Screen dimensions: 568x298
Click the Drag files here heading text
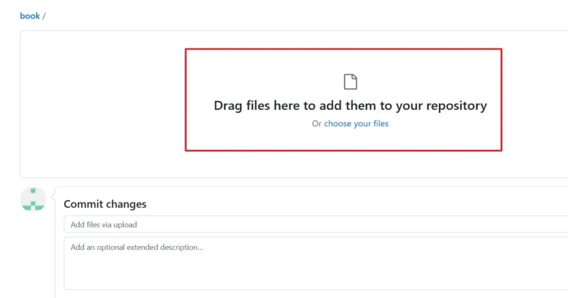pos(351,106)
